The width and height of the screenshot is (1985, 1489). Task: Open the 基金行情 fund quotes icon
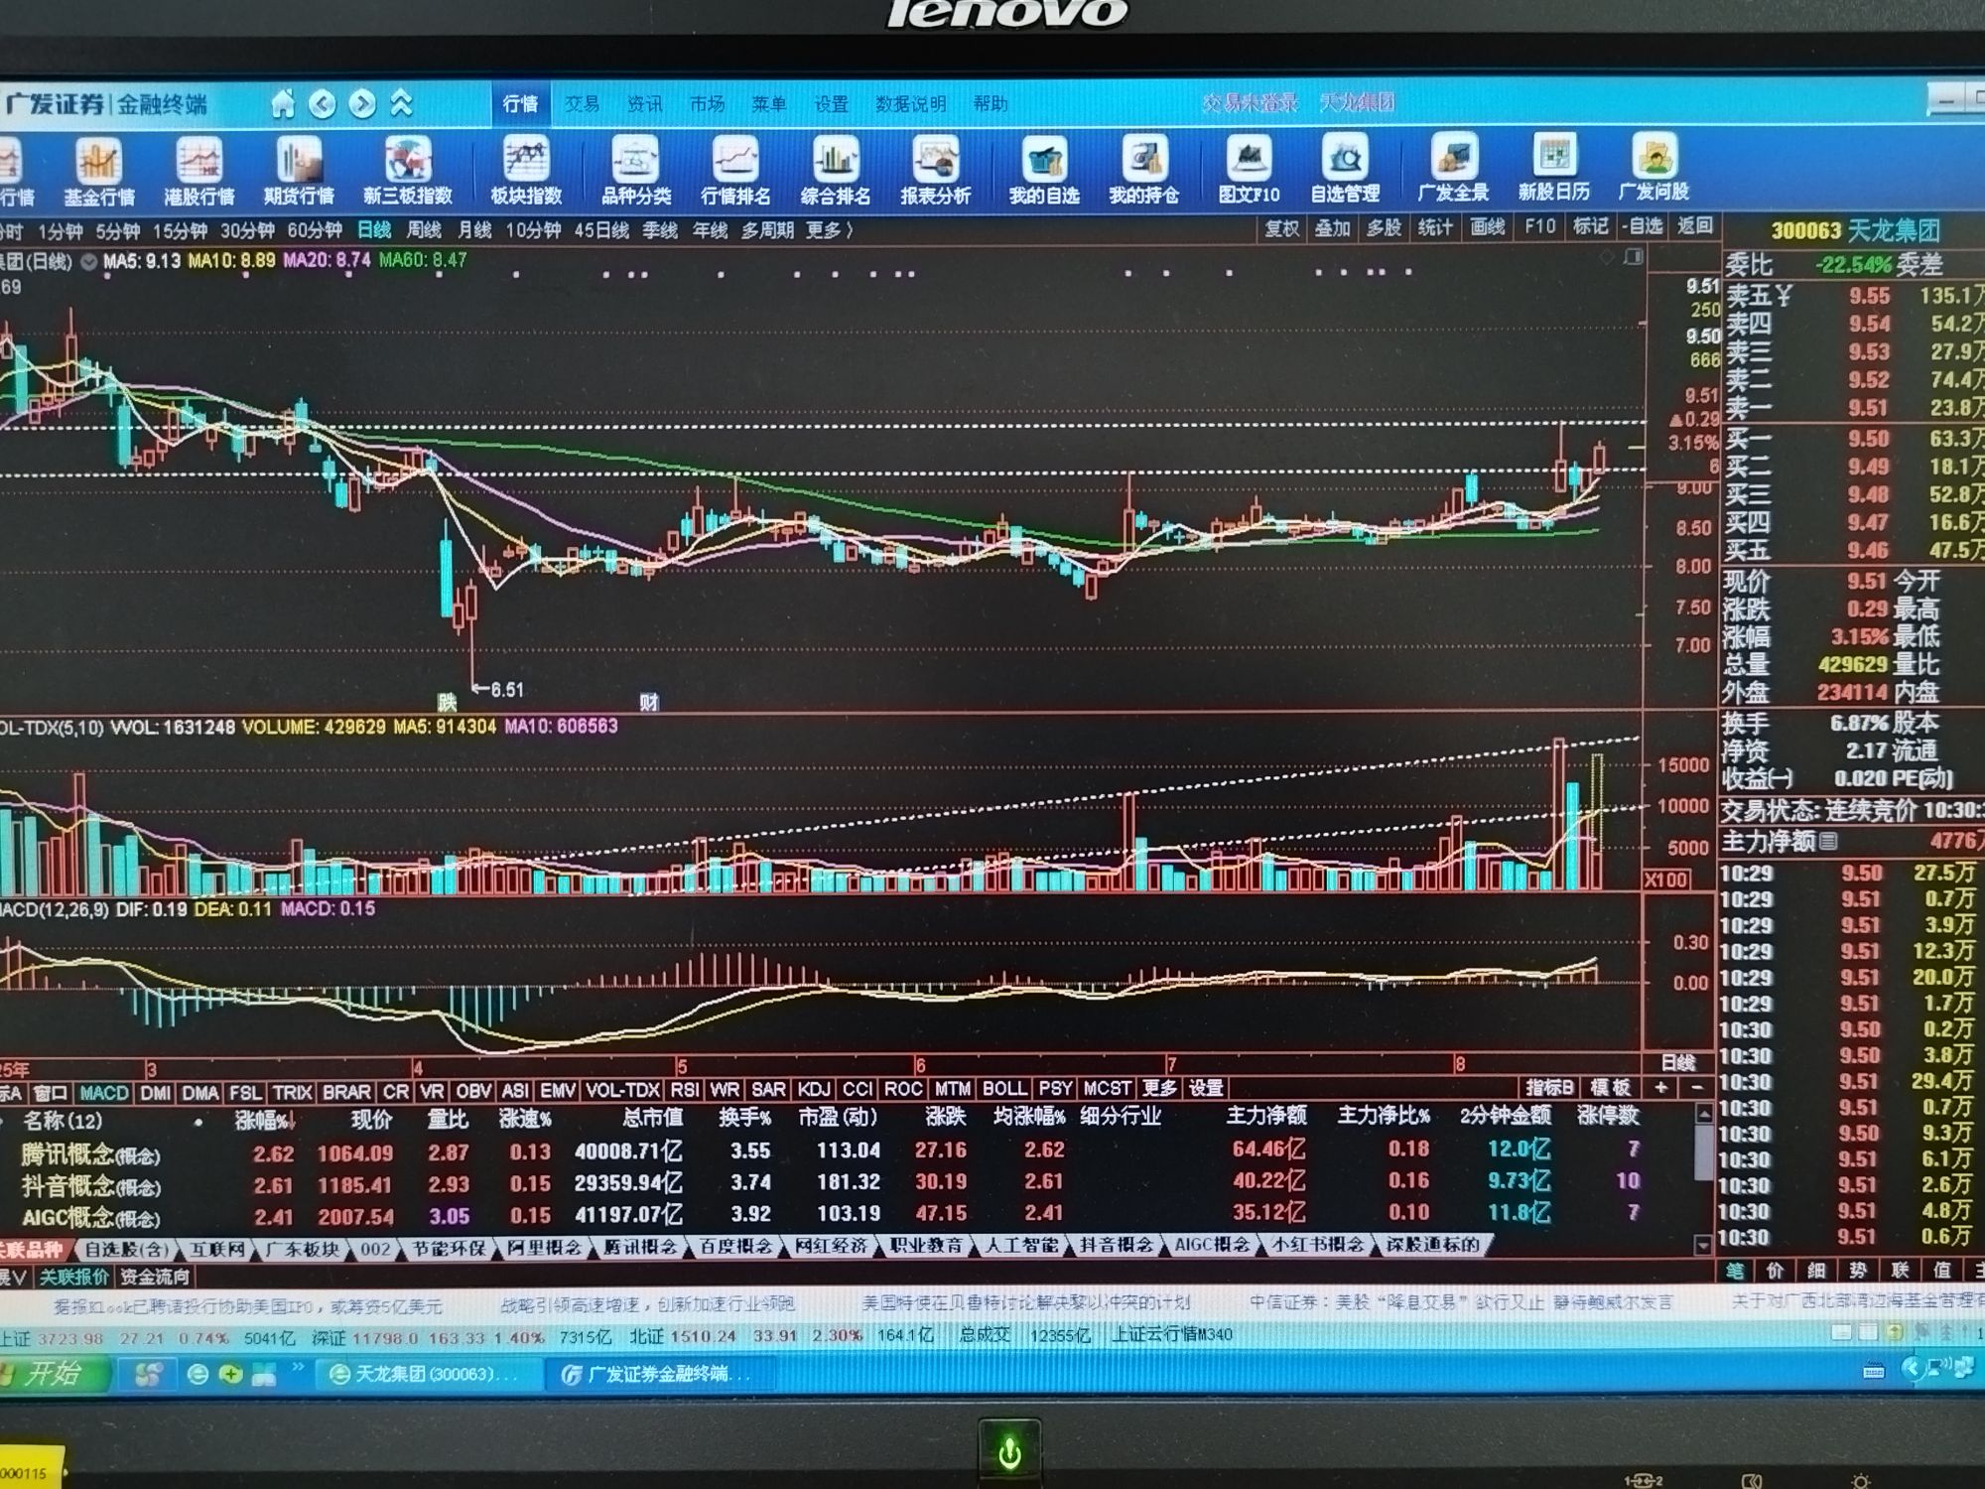[99, 173]
